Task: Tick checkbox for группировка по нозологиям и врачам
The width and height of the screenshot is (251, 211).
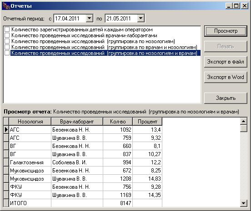Action: coord(7,53)
